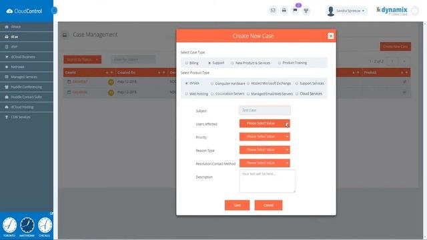Open dCloud Hosting in the sidebar
This screenshot has height=240, width=427.
pos(27,107)
